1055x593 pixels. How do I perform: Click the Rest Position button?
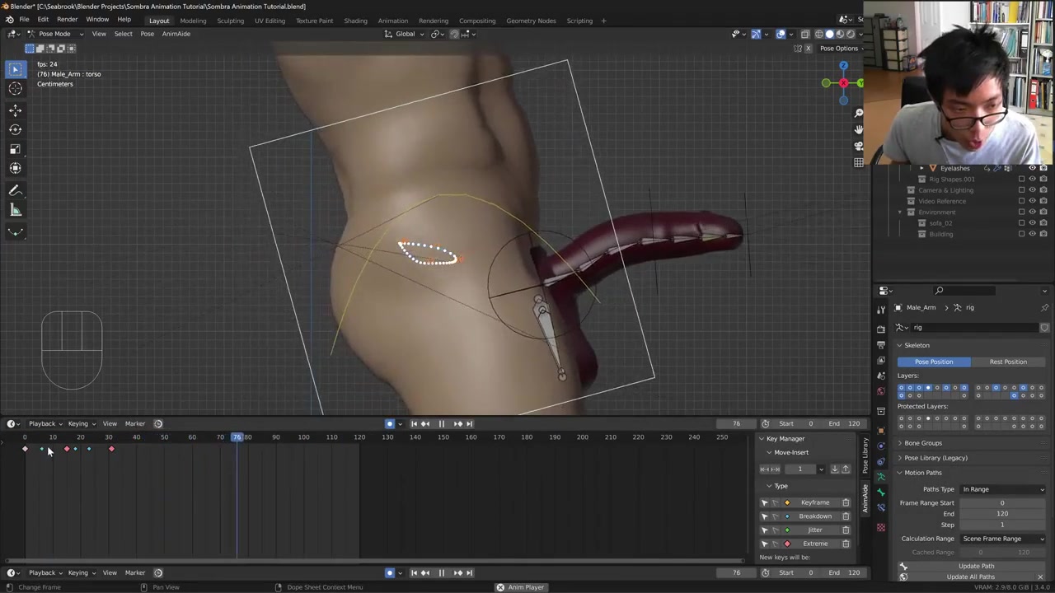click(x=1008, y=362)
